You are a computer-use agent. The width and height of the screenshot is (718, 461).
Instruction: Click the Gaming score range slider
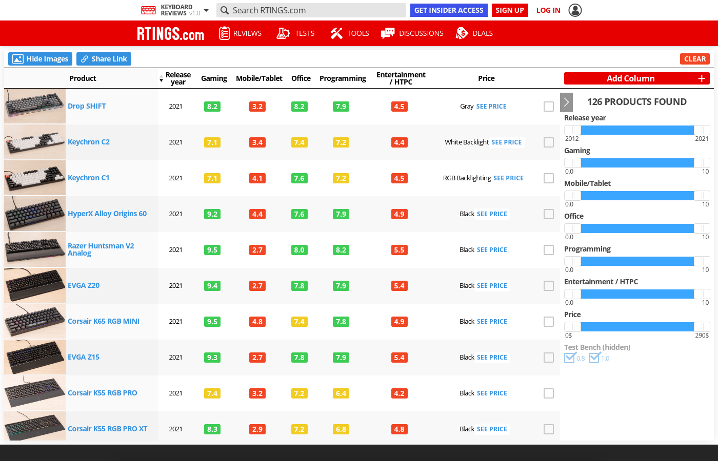[637, 163]
